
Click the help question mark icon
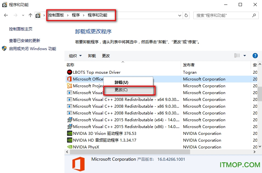point(255,56)
